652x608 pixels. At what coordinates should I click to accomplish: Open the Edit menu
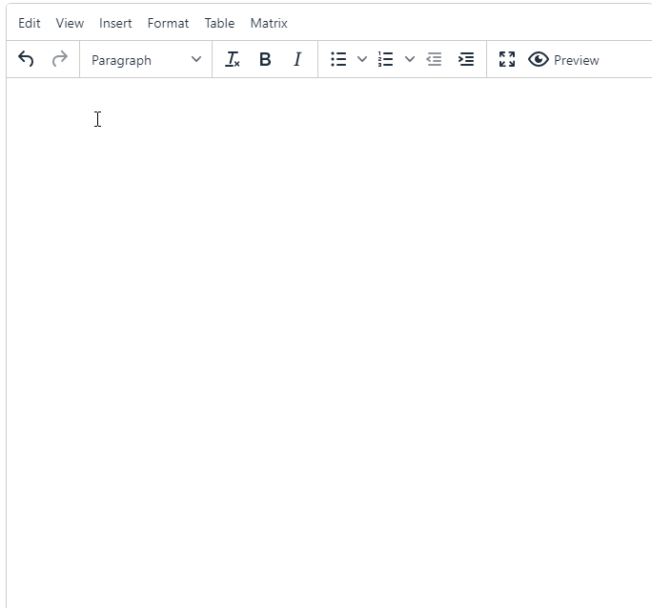[x=30, y=23]
